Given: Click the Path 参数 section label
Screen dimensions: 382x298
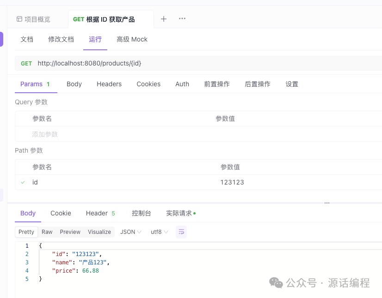Looking at the screenshot, I should coord(29,150).
